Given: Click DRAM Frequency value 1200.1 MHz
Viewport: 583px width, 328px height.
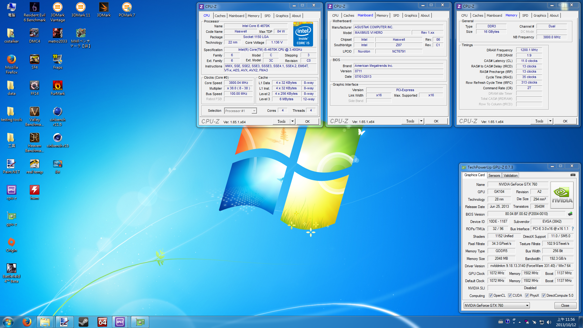Looking at the screenshot, I should tap(529, 50).
